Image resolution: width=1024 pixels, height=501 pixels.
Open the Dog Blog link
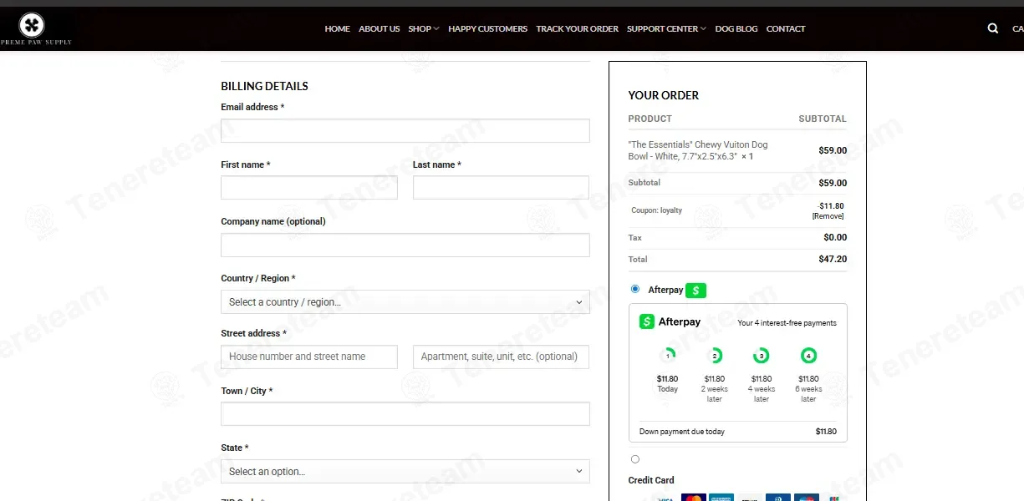tap(736, 28)
